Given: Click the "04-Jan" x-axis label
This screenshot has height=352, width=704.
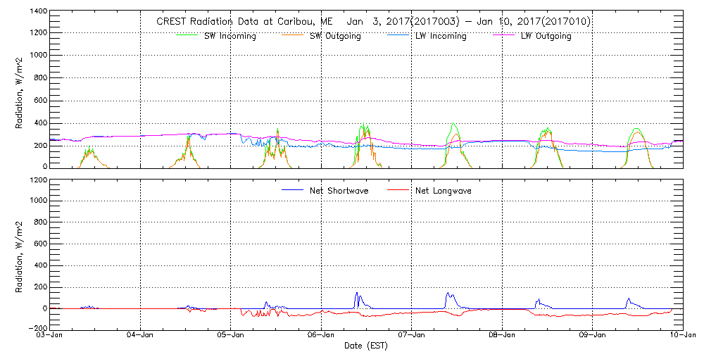Looking at the screenshot, I should coord(140,335).
